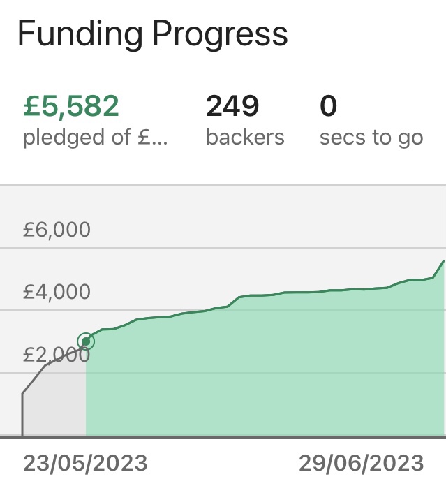Viewport: 446px width, 479px height.
Task: Click the £2,000 axis label
Action: pos(57,354)
